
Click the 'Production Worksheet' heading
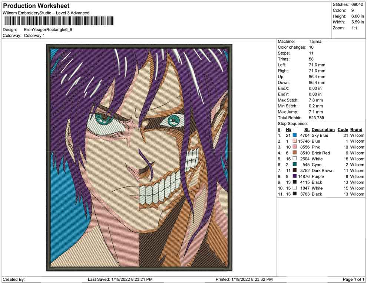click(x=36, y=6)
